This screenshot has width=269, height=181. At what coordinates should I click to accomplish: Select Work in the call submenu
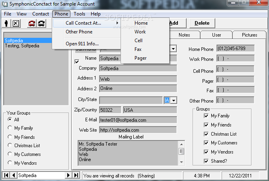pyautogui.click(x=145, y=32)
